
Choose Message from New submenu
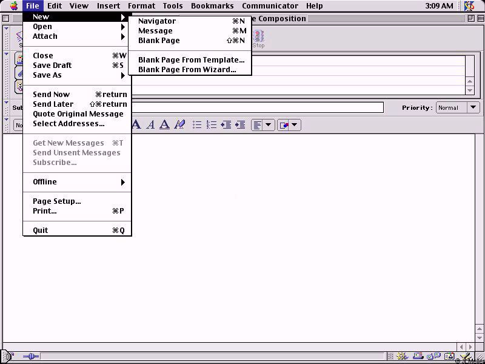[190, 31]
